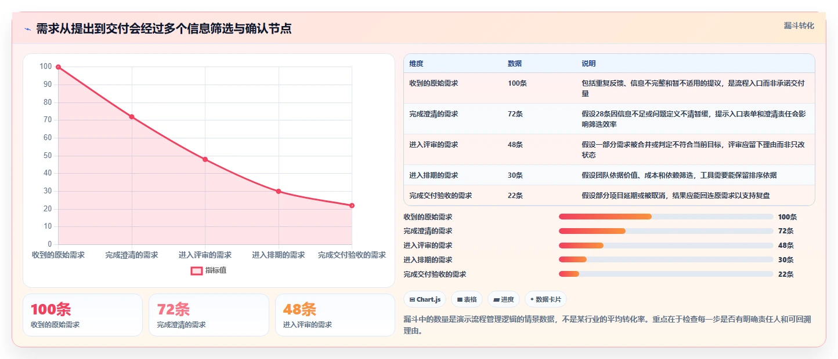The image size is (838, 359).
Task: Select the 进入排期的需求 table row label
Action: [434, 175]
